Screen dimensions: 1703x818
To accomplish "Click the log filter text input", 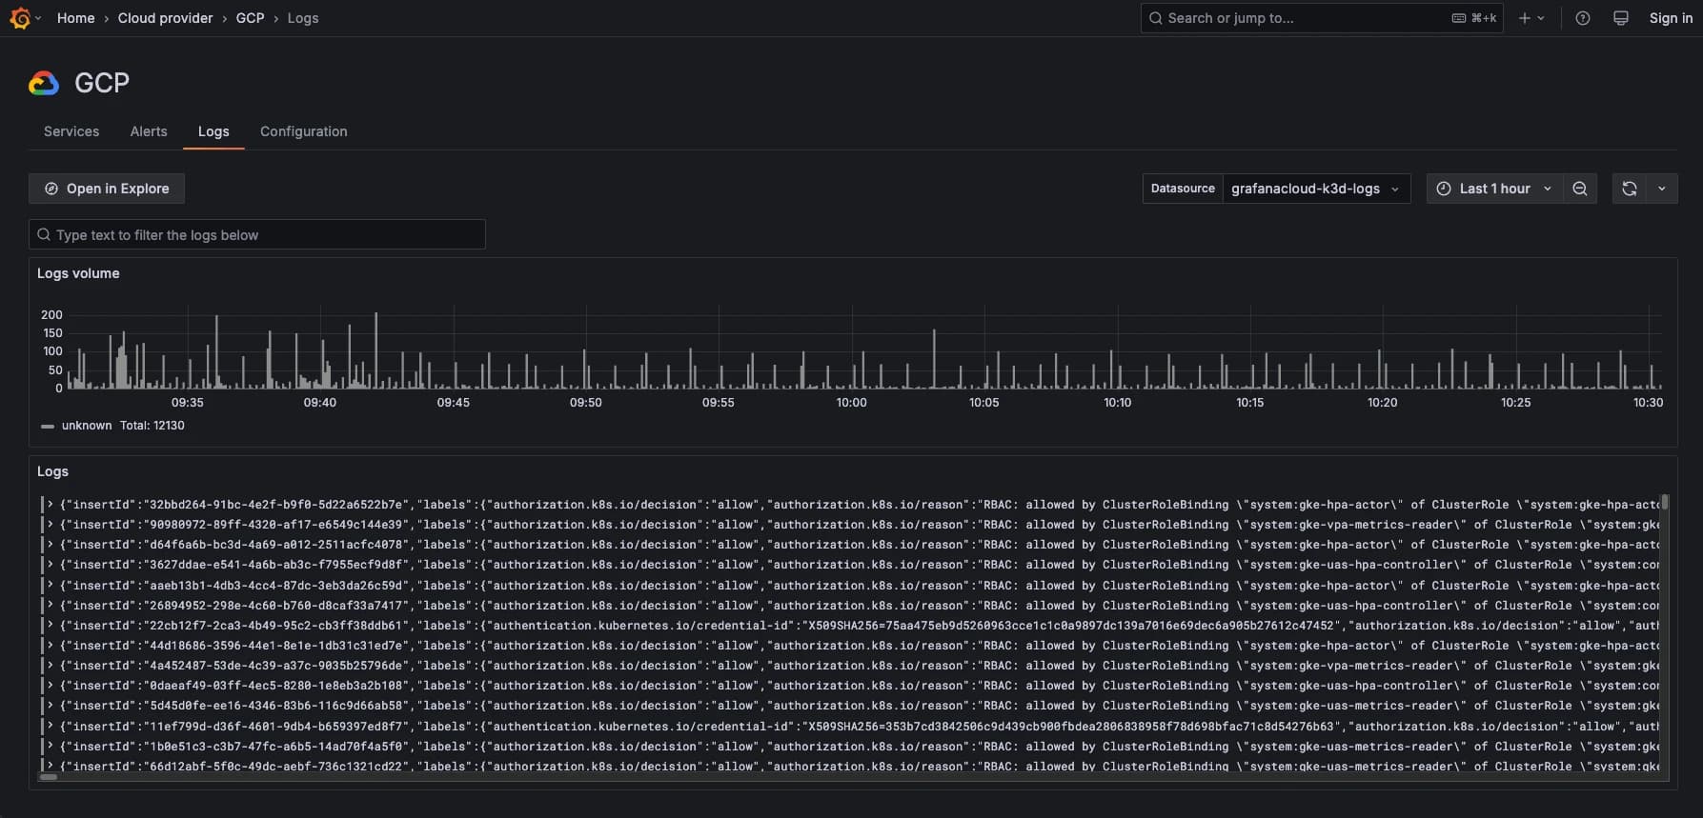I will (257, 235).
